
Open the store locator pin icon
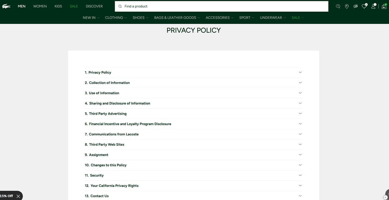click(347, 6)
